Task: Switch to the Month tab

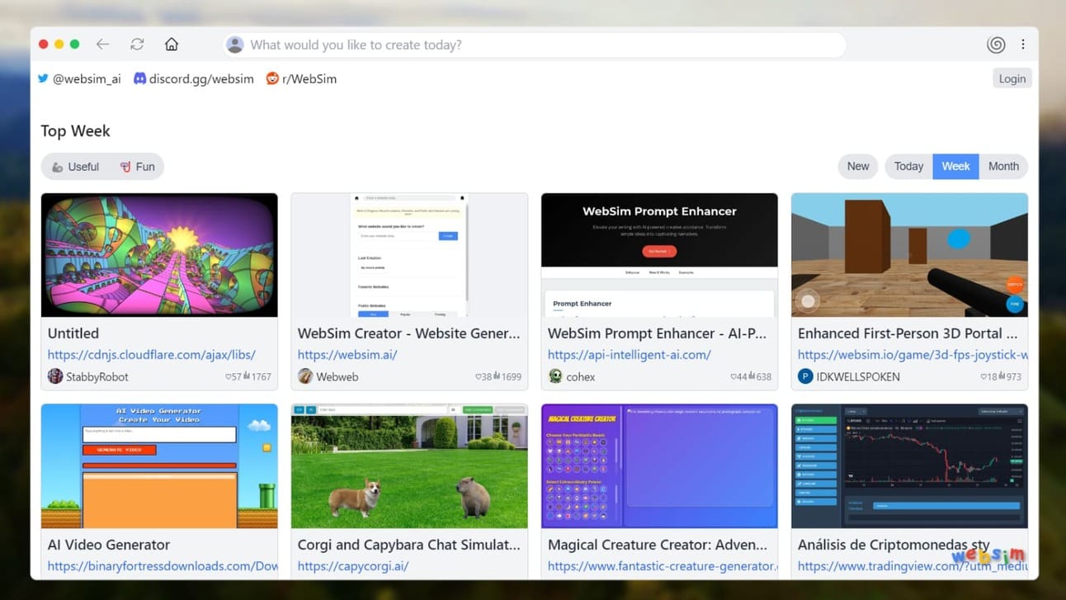Action: (1003, 166)
